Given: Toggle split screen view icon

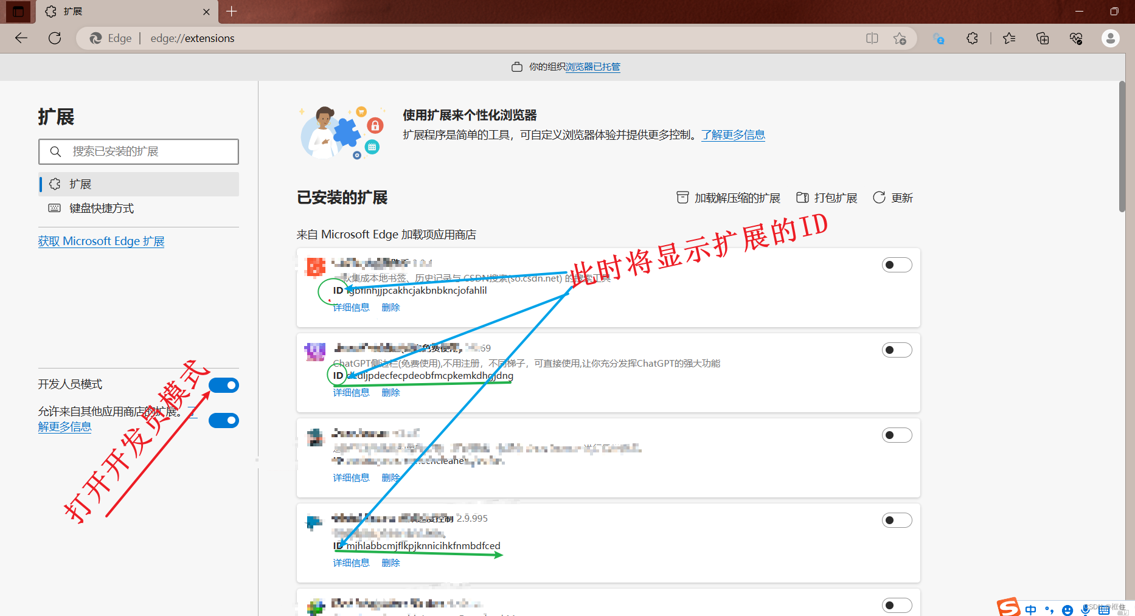Looking at the screenshot, I should tap(872, 38).
